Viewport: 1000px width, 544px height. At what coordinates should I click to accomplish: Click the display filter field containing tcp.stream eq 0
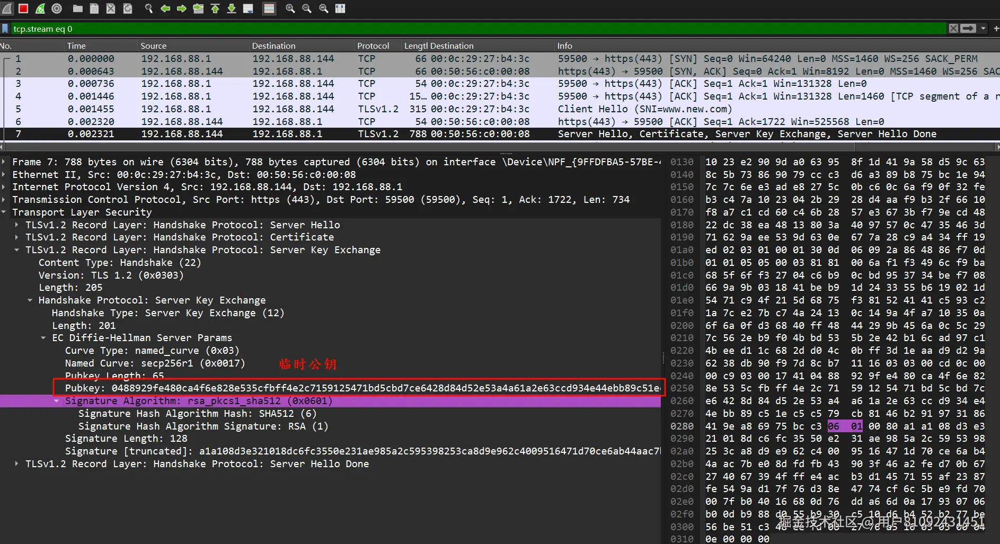click(x=479, y=29)
